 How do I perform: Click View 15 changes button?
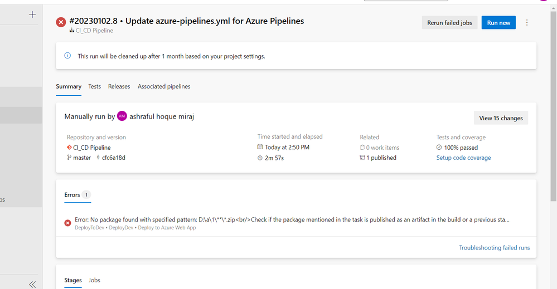click(501, 118)
